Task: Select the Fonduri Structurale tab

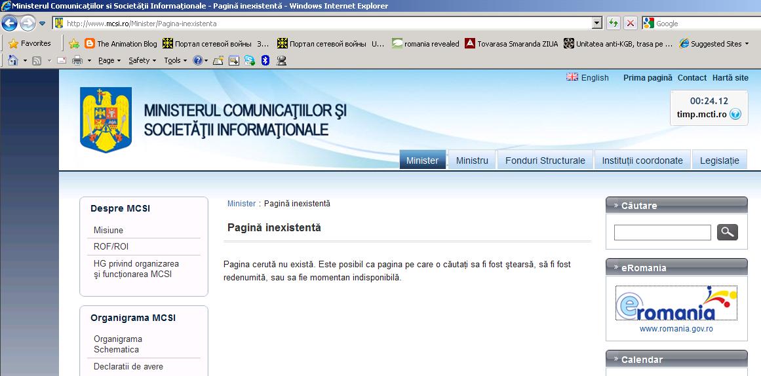Action: (x=545, y=160)
